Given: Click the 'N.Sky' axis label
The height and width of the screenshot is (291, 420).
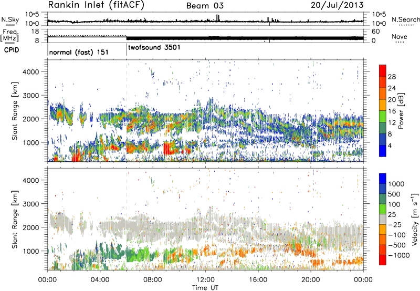Looking at the screenshot, I should coord(10,19).
